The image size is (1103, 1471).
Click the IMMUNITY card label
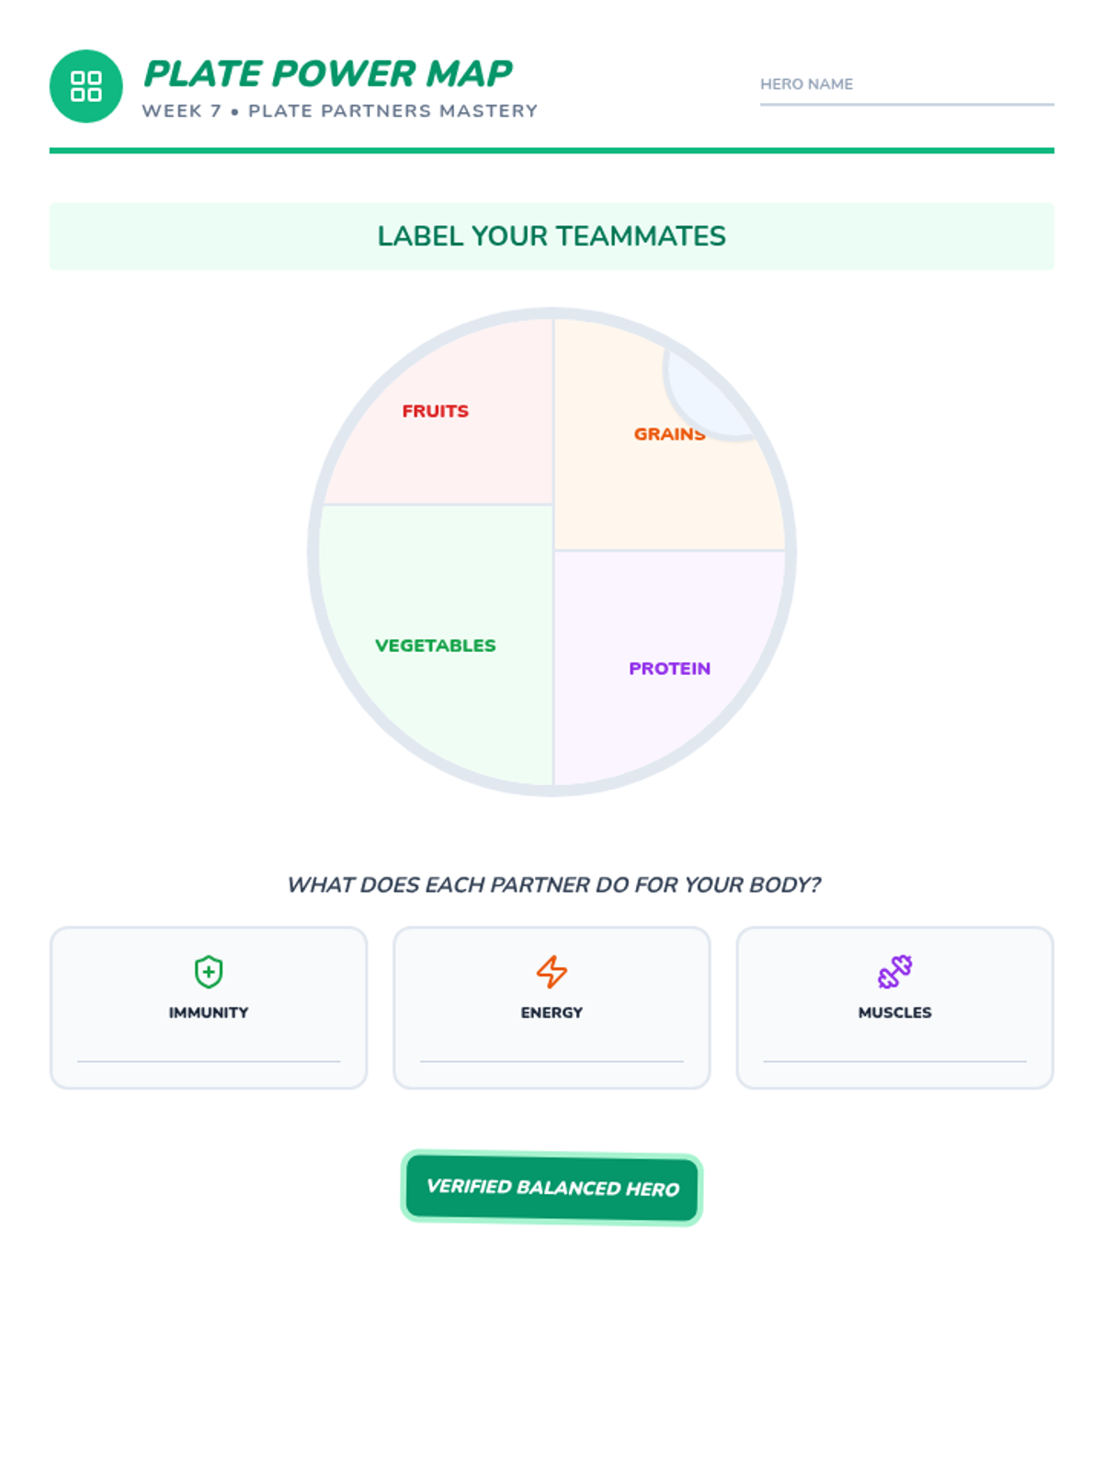209,1012
